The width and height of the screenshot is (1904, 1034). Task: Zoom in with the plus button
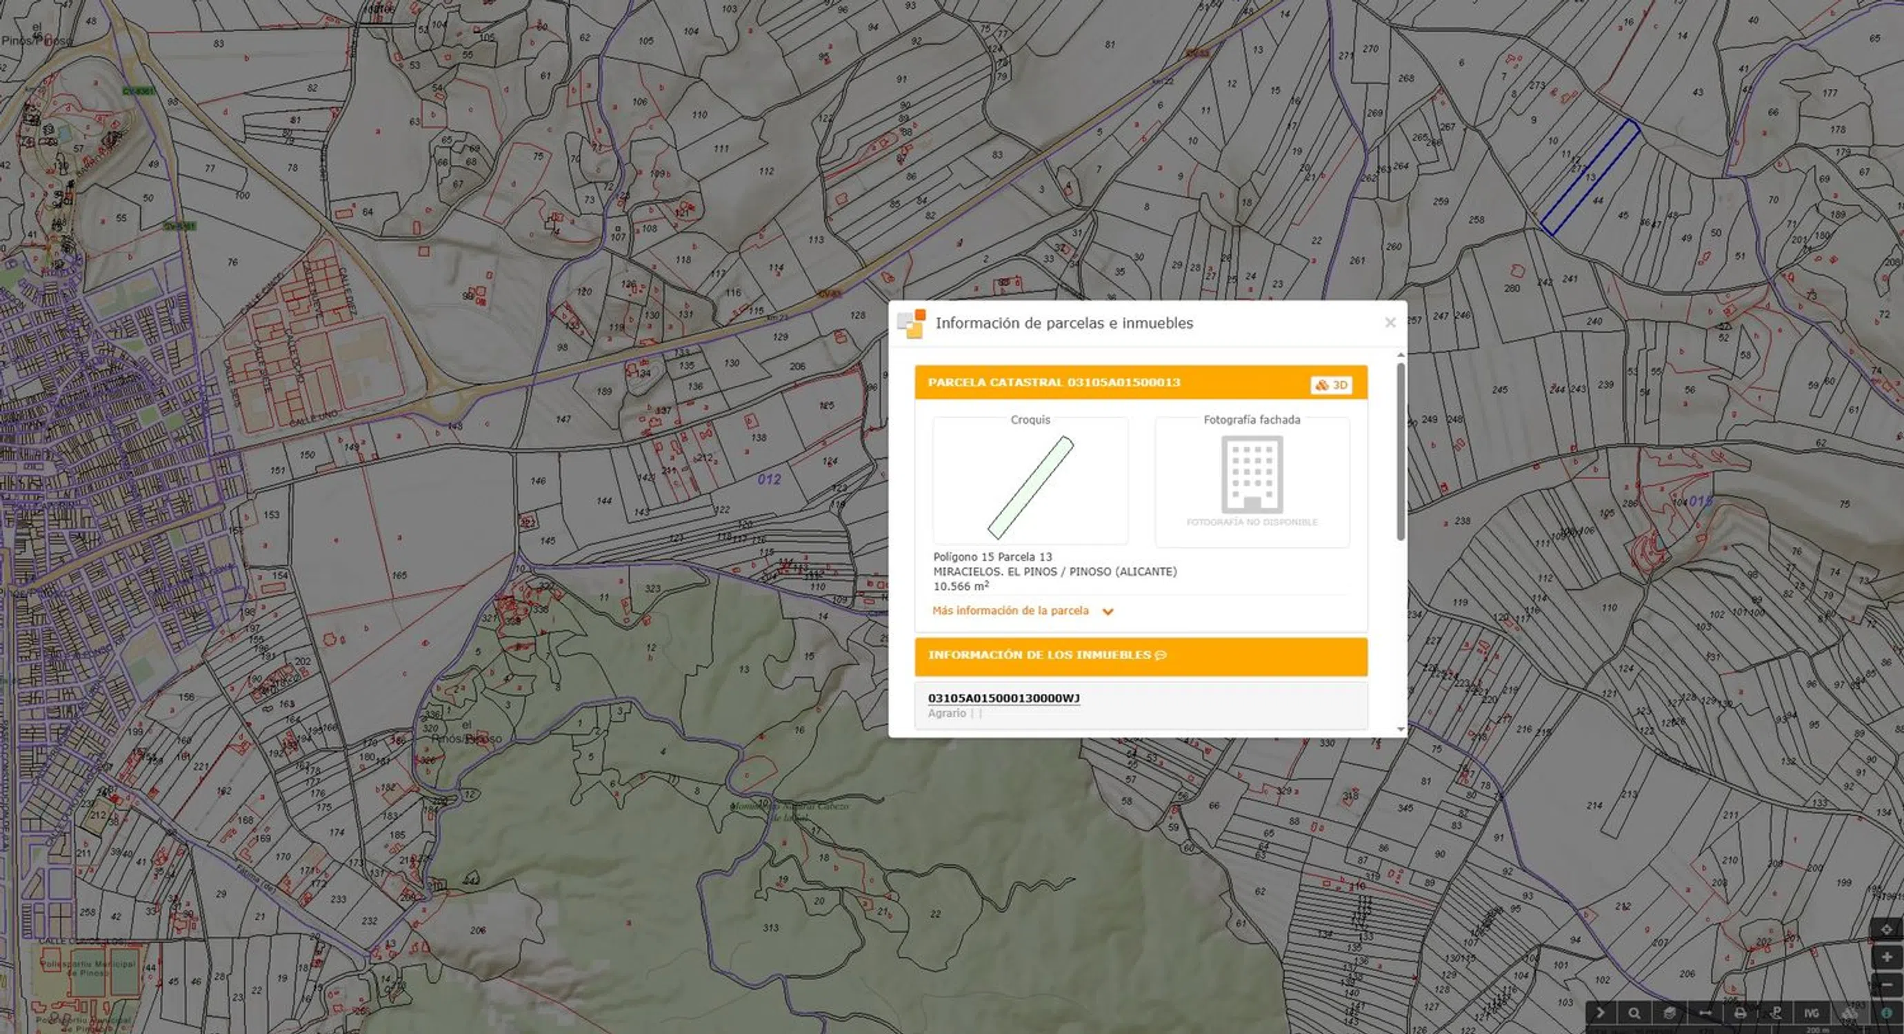pos(1887,957)
